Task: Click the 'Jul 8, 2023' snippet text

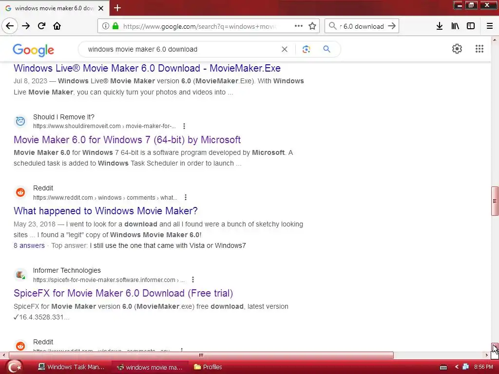Action: pyautogui.click(x=30, y=81)
